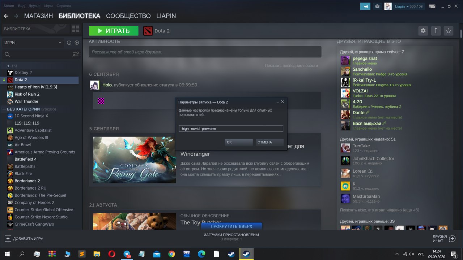Open the LIAPIN profile tab

point(166,16)
